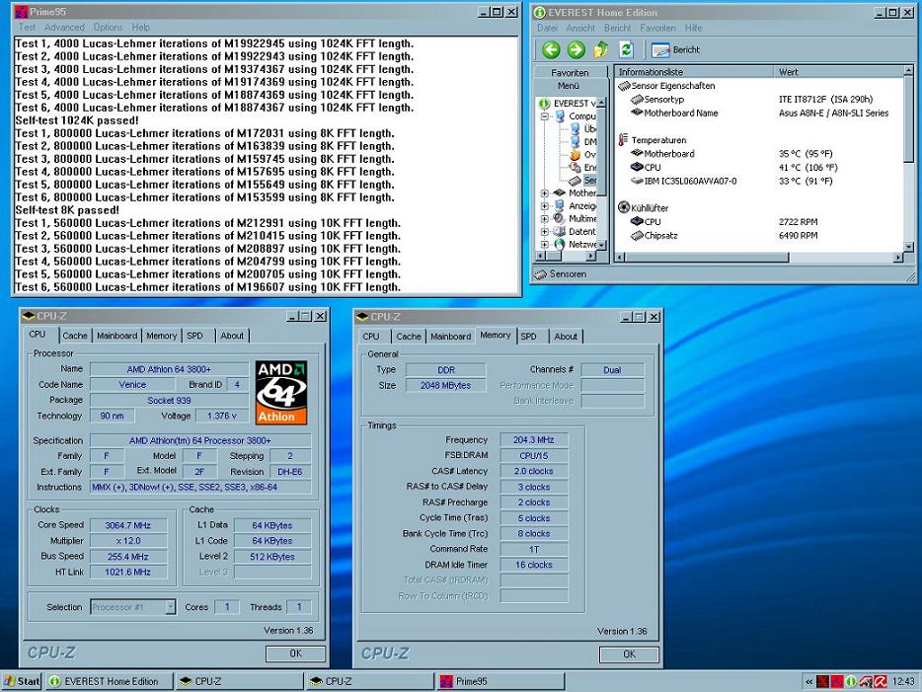The width and height of the screenshot is (922, 692).
Task: Click Informationsliste column header
Action: pos(694,72)
